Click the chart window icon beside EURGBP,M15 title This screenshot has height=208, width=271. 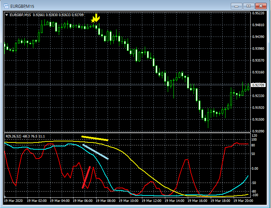[x=6, y=6]
